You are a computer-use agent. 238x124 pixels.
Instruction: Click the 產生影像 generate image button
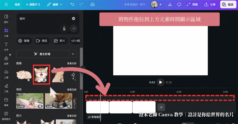(43, 54)
